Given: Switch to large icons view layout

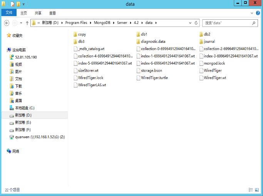Looking at the screenshot, I should (257, 190).
